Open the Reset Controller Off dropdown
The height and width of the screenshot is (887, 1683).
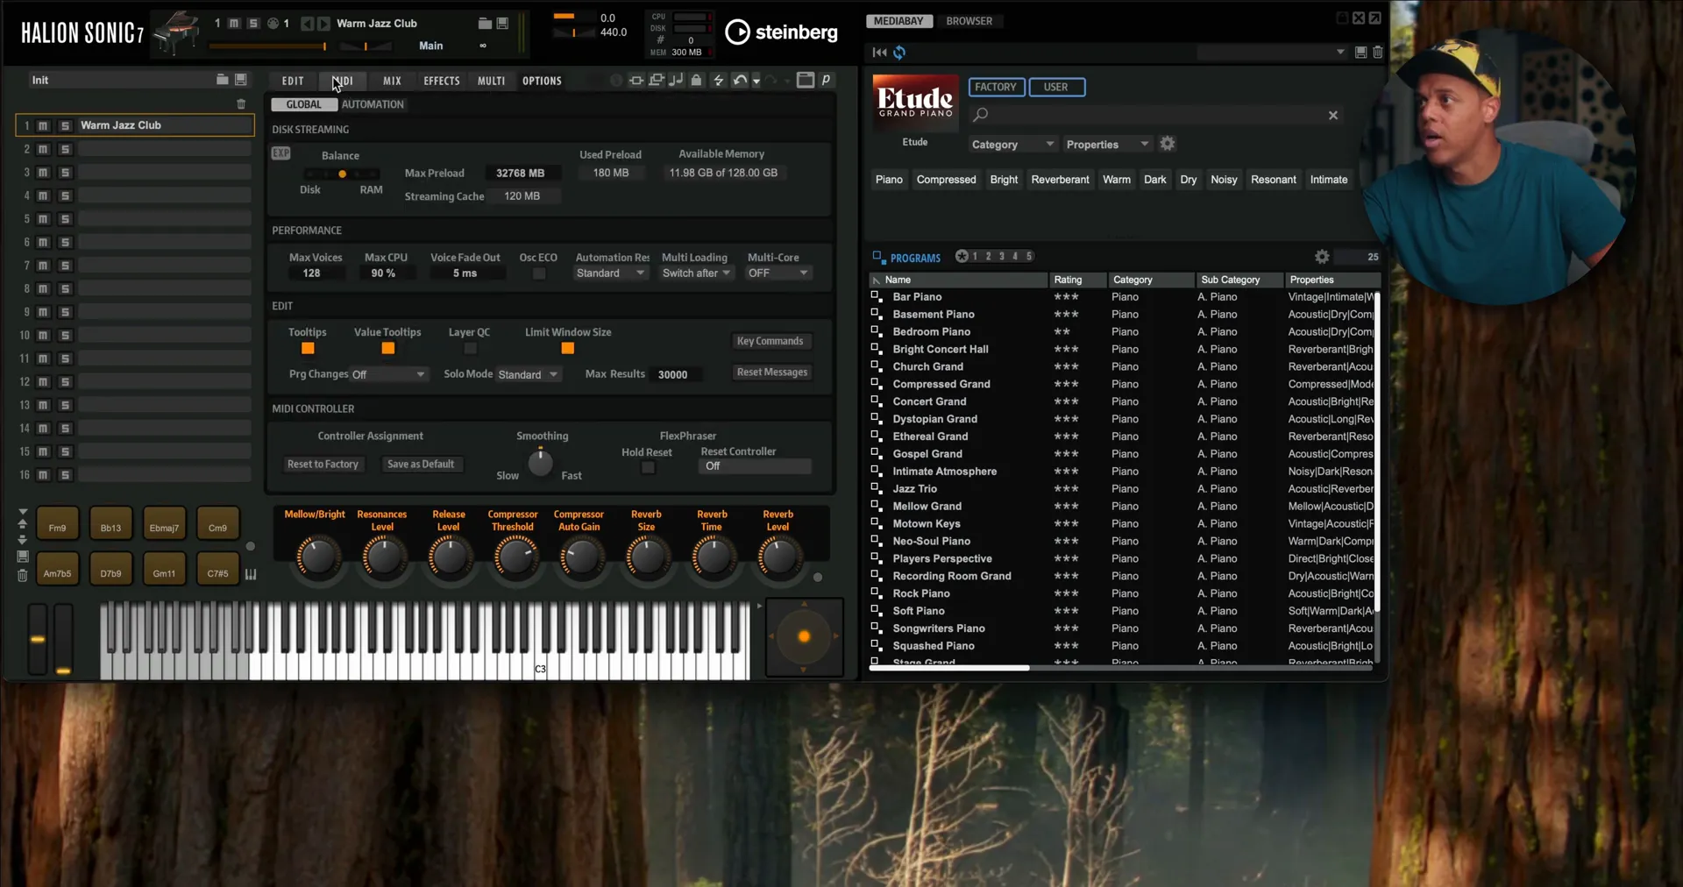pos(756,466)
